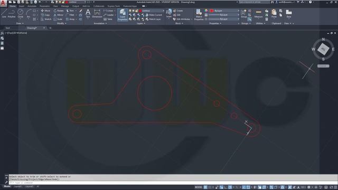Activate the Fillet tool
The height and width of the screenshot is (190, 338).
[x=70, y=15]
